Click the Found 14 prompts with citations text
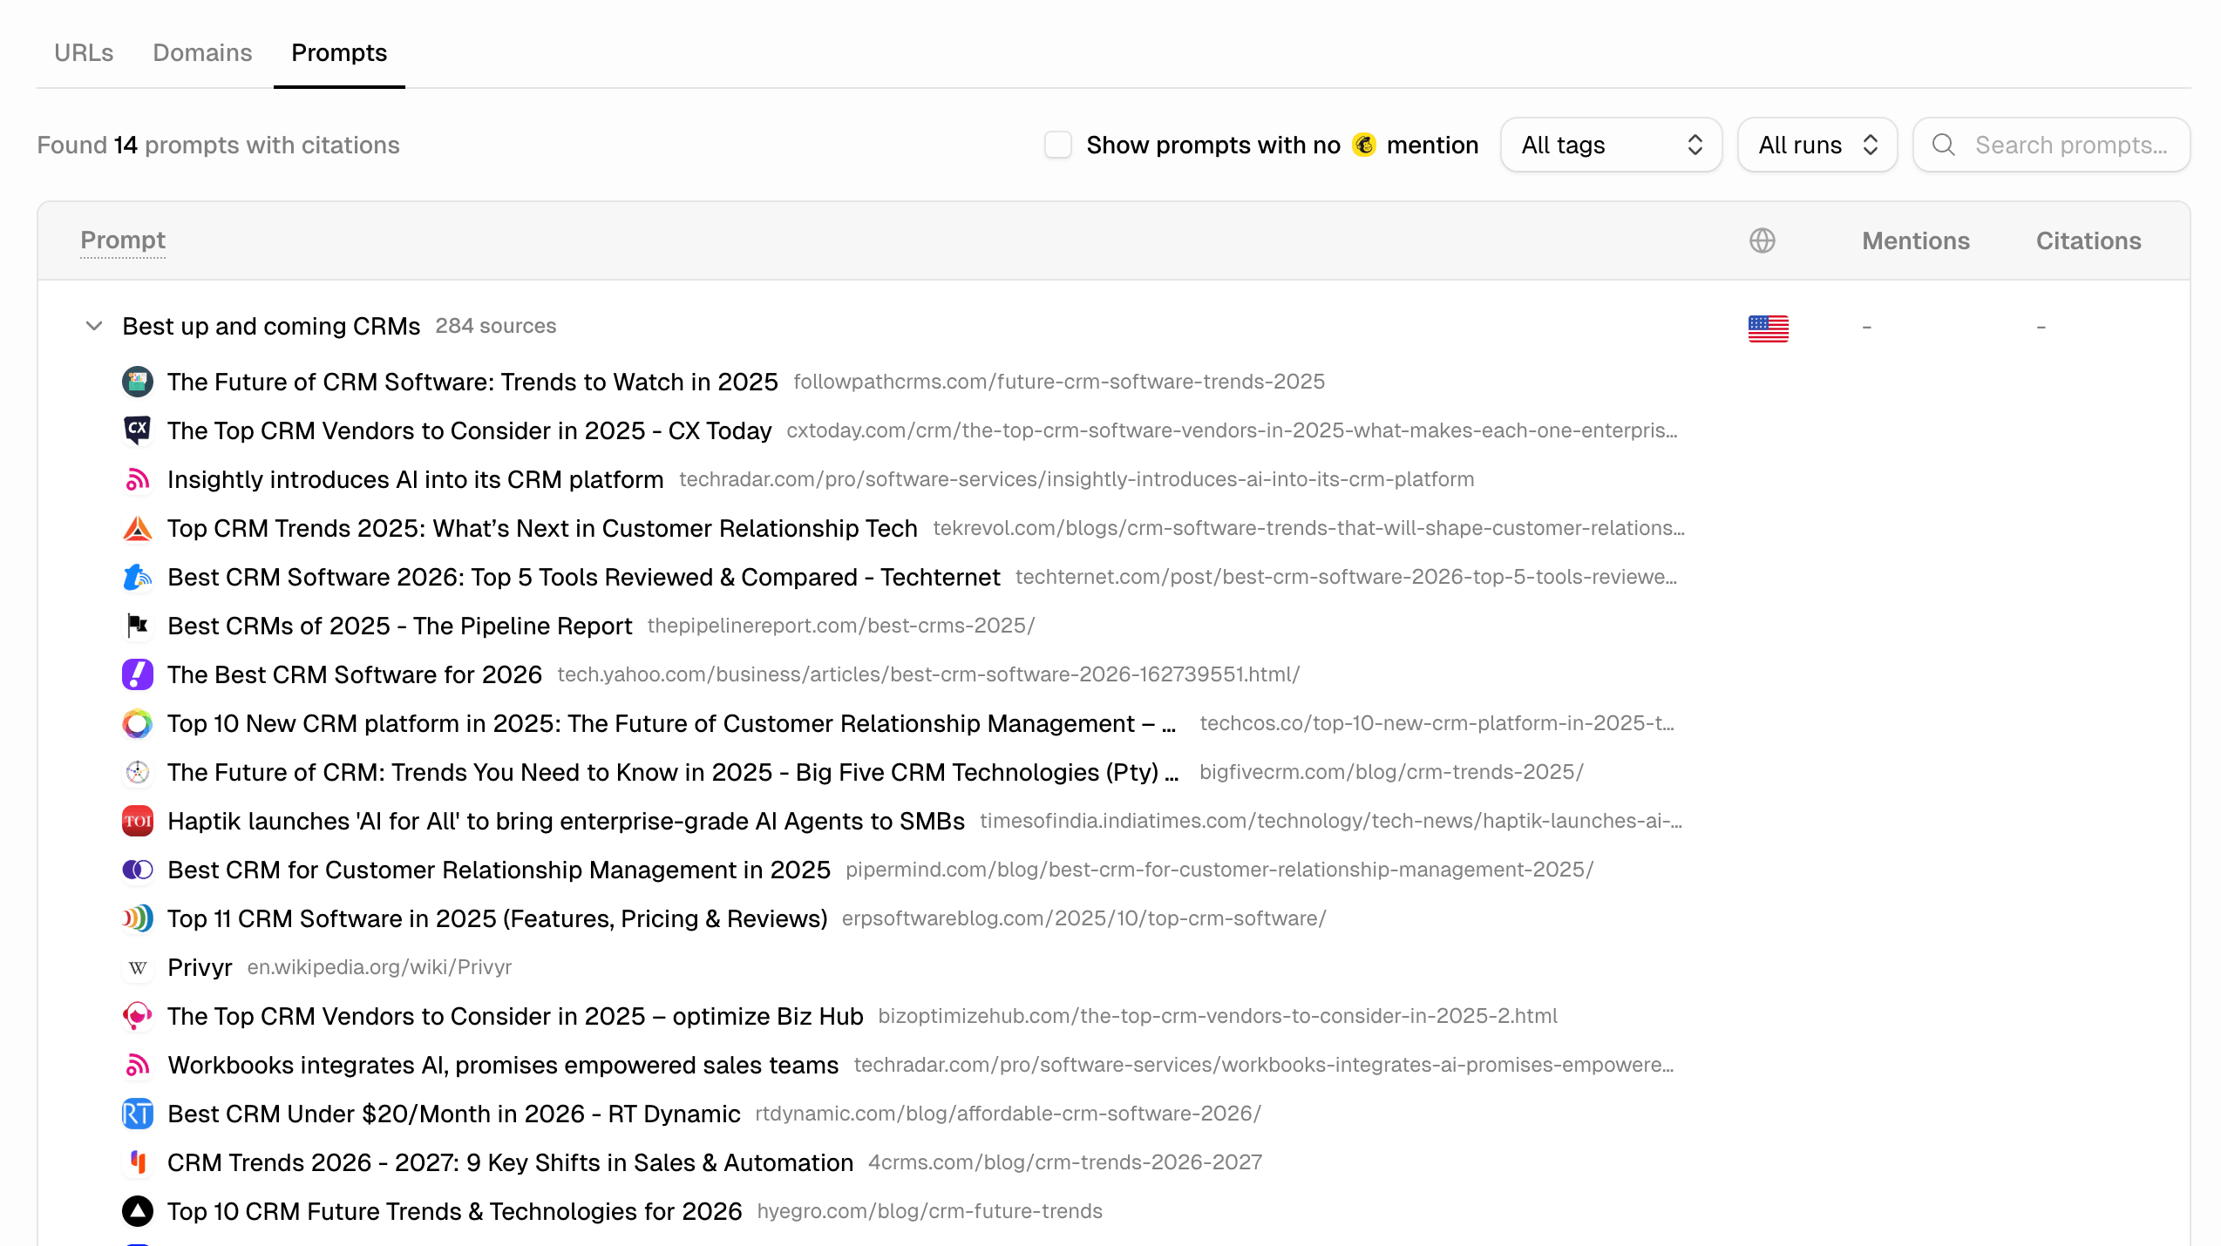Screen dimensions: 2221x1246 click(218, 145)
